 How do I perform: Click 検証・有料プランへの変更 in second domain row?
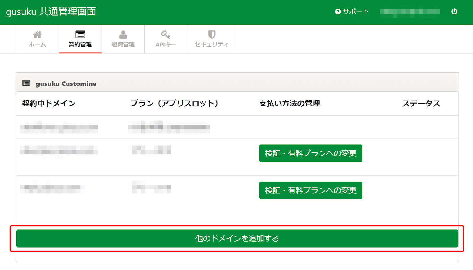click(311, 153)
